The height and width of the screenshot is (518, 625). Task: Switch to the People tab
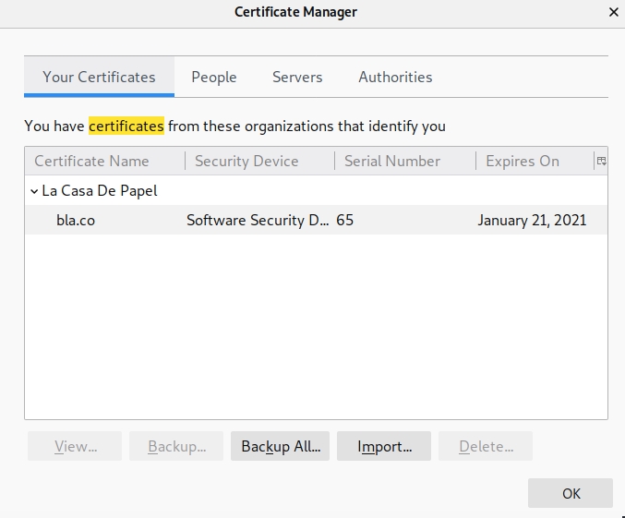click(214, 78)
